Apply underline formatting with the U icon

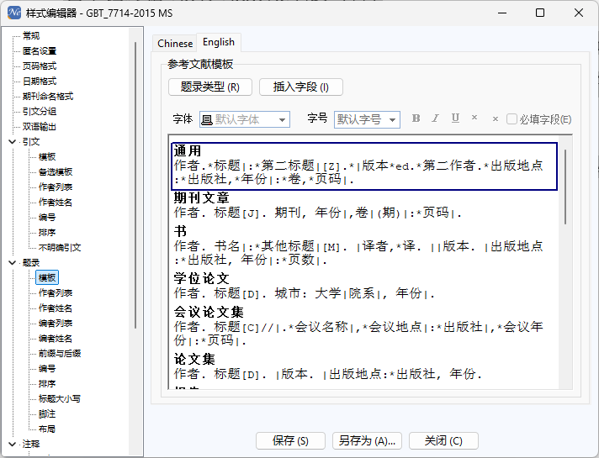455,118
